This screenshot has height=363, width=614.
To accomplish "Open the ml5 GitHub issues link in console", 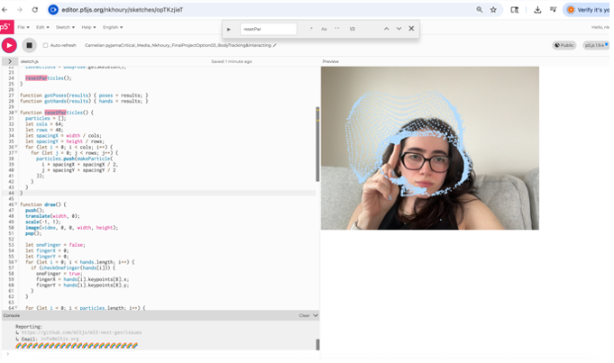I will tap(81, 332).
